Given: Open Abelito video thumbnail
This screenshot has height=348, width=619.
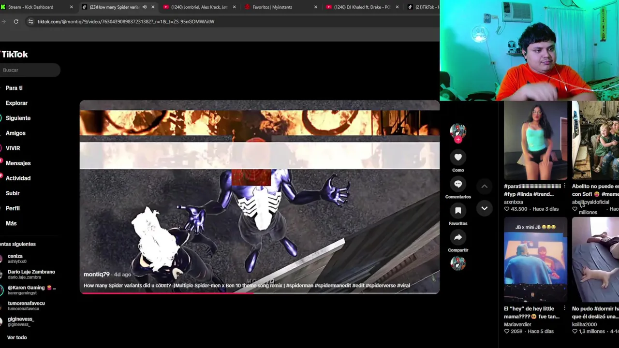Looking at the screenshot, I should pos(595,140).
